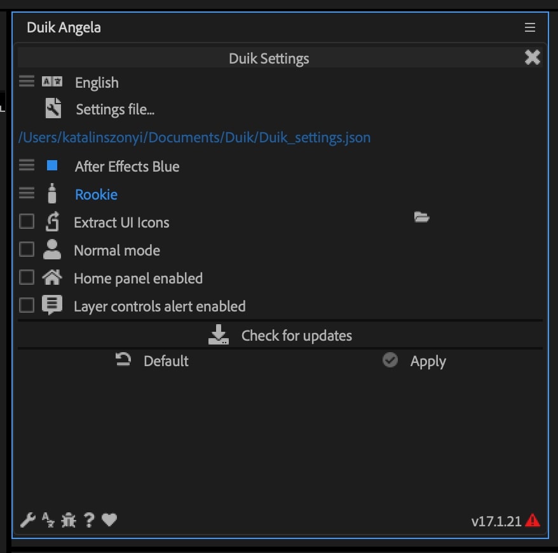This screenshot has width=558, height=553.
Task: Open the English language dropdown list
Action: [x=27, y=81]
